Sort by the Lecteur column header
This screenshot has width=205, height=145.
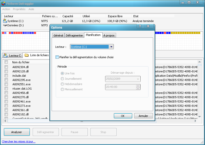coord(21,16)
